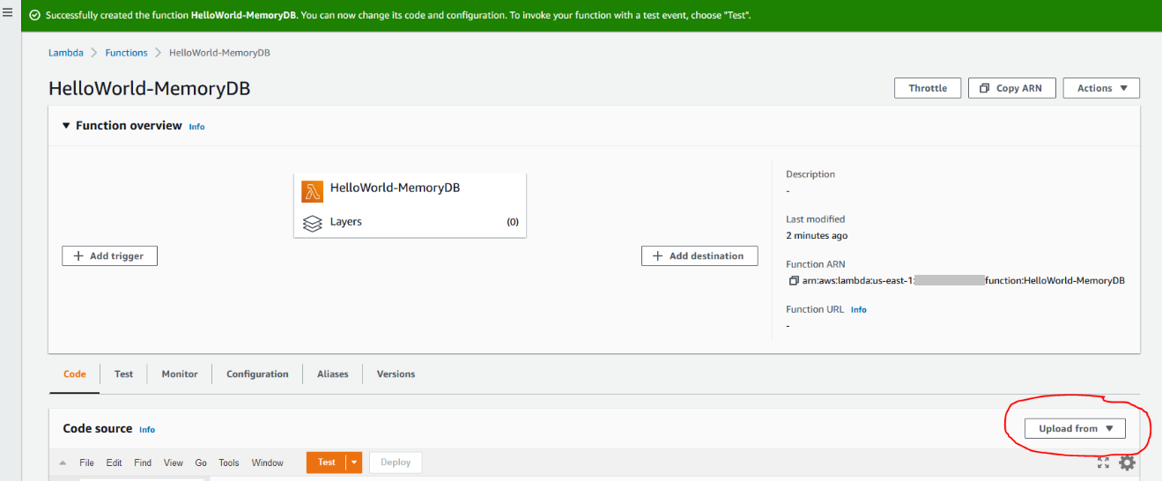Click the Lambda function icon in the overview
Viewport: 1162px width, 481px height.
pos(312,191)
